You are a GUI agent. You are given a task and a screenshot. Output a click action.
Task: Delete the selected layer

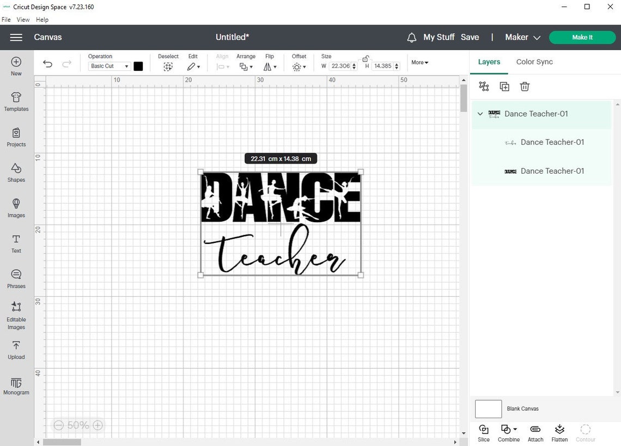[x=525, y=86]
